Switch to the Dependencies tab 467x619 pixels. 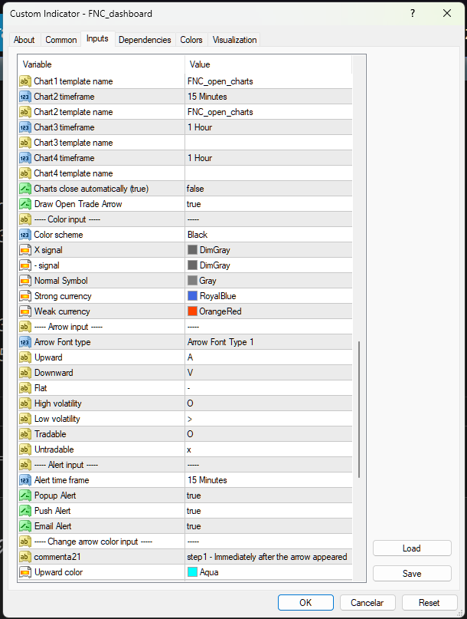tap(145, 40)
